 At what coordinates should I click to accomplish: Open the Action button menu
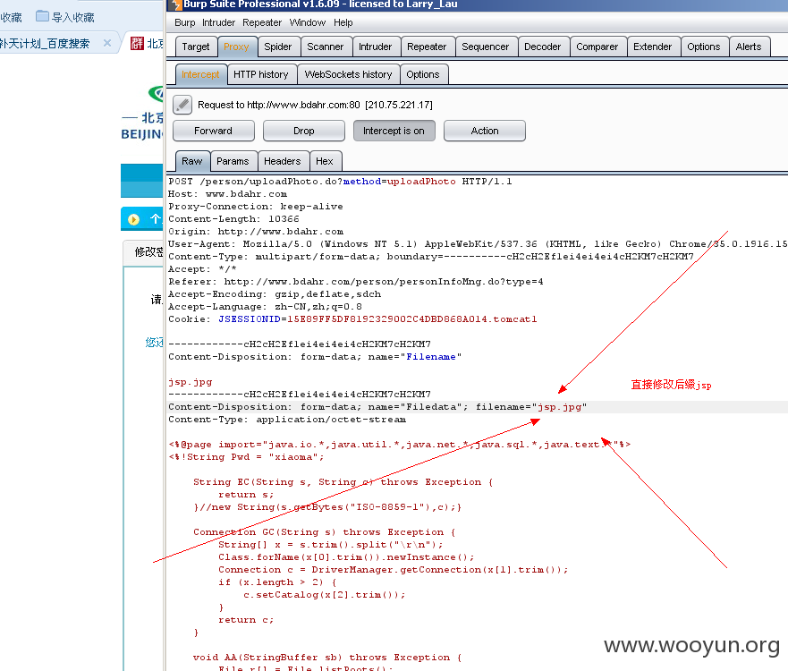[485, 131]
